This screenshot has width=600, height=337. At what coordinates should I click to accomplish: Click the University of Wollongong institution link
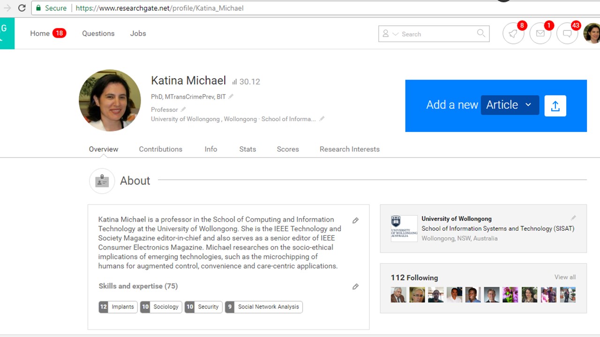[457, 219]
